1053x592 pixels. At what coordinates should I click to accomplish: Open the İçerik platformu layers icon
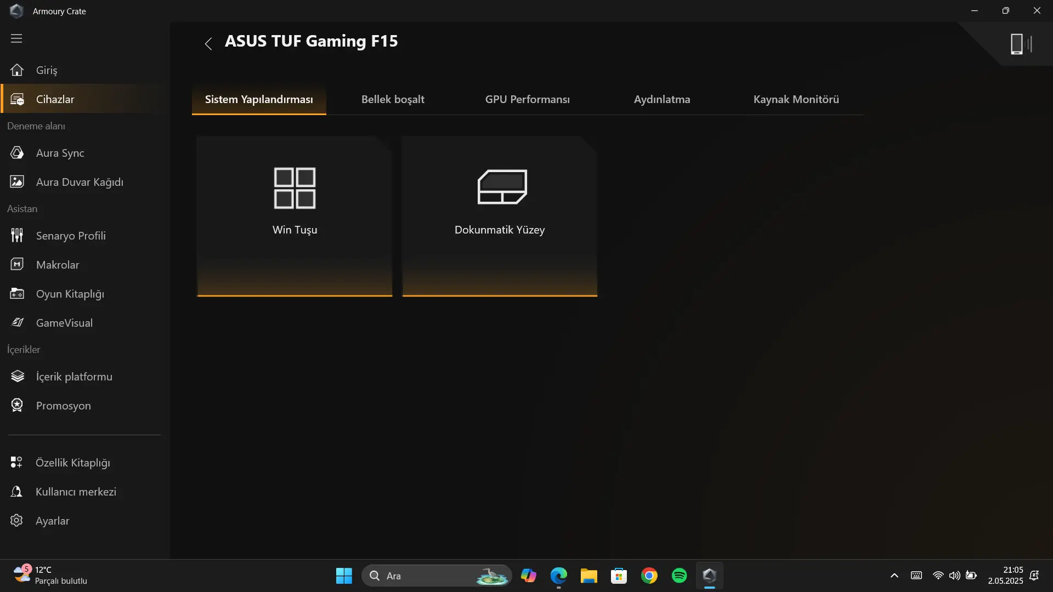point(17,377)
